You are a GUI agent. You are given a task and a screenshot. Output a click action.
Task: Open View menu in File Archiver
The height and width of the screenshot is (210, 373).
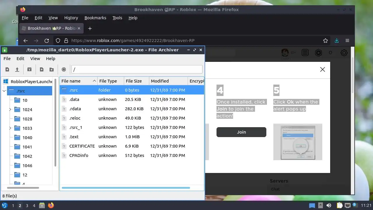[35, 59]
